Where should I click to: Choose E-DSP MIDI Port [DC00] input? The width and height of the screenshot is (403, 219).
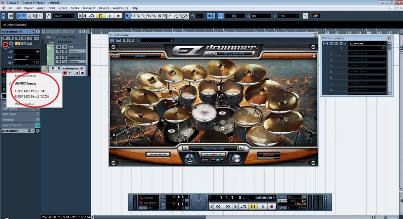click(31, 91)
